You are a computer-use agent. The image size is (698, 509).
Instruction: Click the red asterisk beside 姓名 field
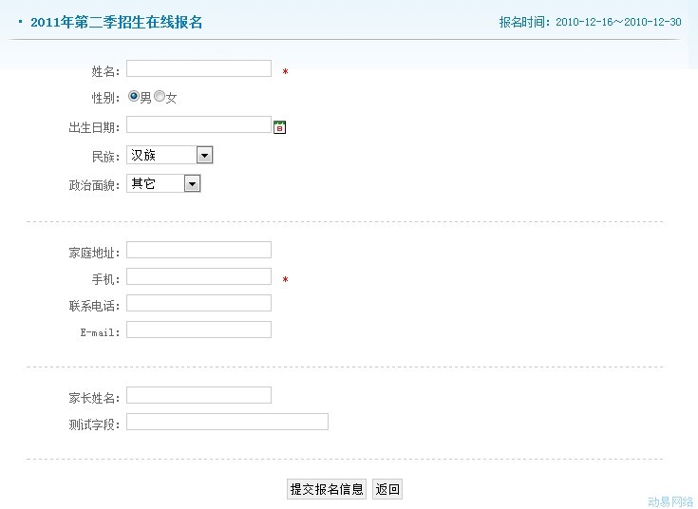point(285,72)
